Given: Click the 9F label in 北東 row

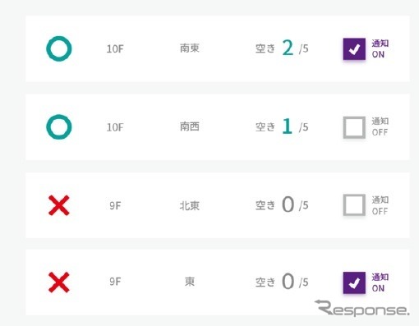Looking at the screenshot, I should click(x=115, y=205).
